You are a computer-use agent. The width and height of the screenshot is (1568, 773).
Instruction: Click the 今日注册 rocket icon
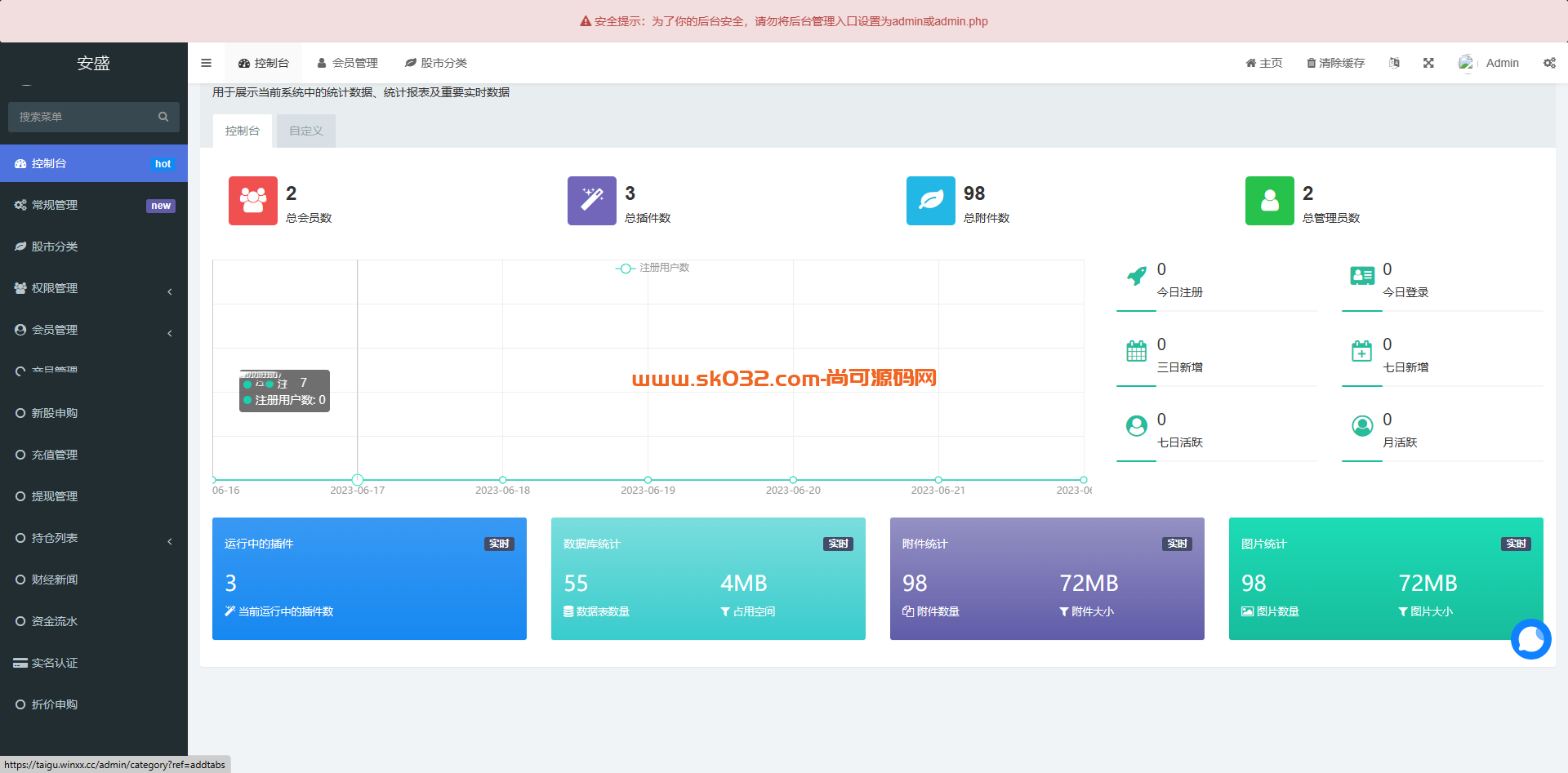coord(1136,276)
